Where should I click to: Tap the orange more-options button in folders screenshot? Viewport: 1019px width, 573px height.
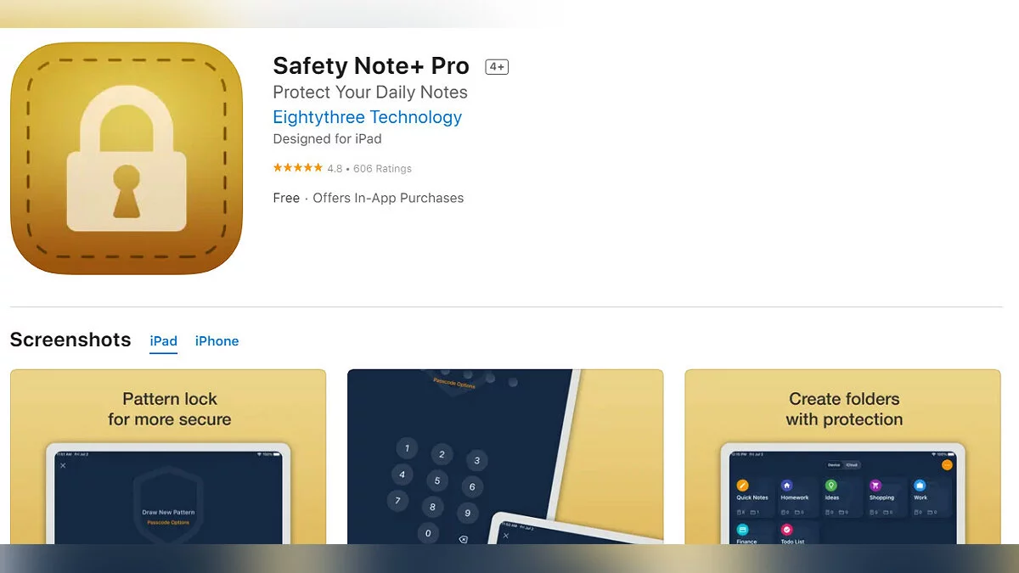click(947, 464)
